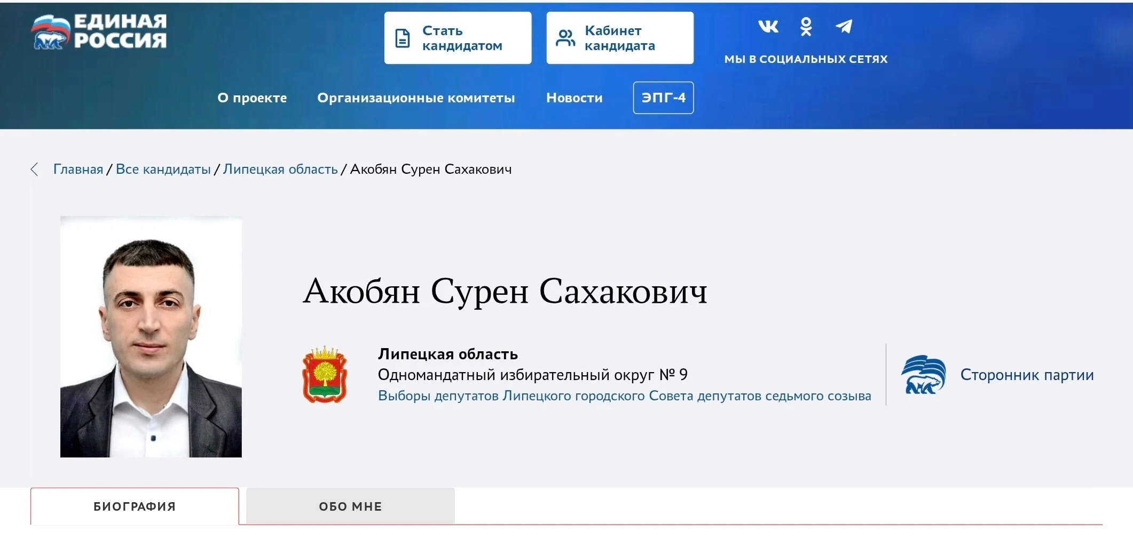Screen dimensions: 1133x540
Task: Click the heading Акобян Сурен Сахакович
Action: click(x=505, y=292)
